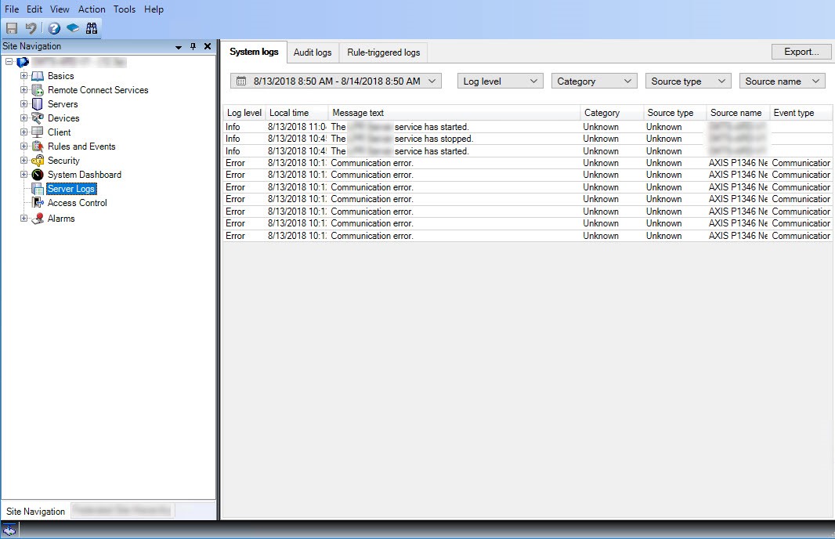Select the first Error row in the log list

[392, 162]
